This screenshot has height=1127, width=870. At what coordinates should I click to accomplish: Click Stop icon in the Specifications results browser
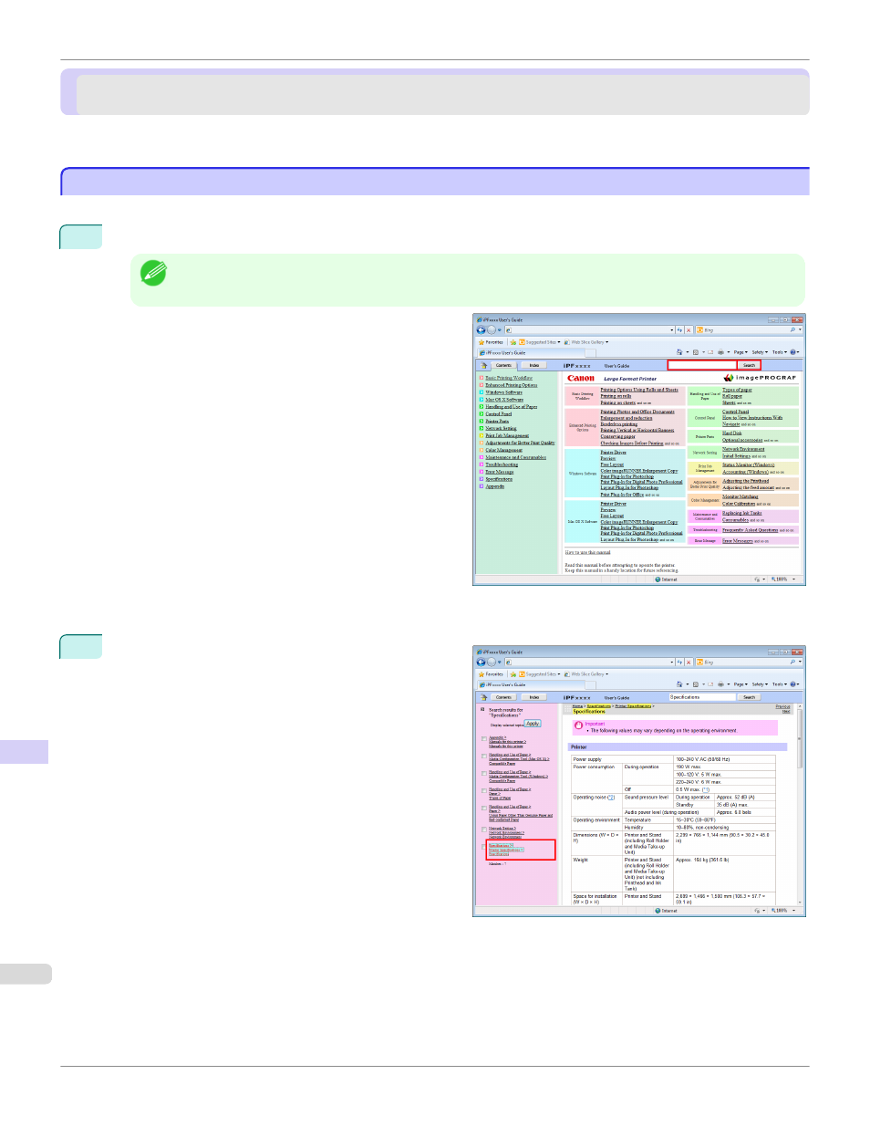(x=689, y=662)
